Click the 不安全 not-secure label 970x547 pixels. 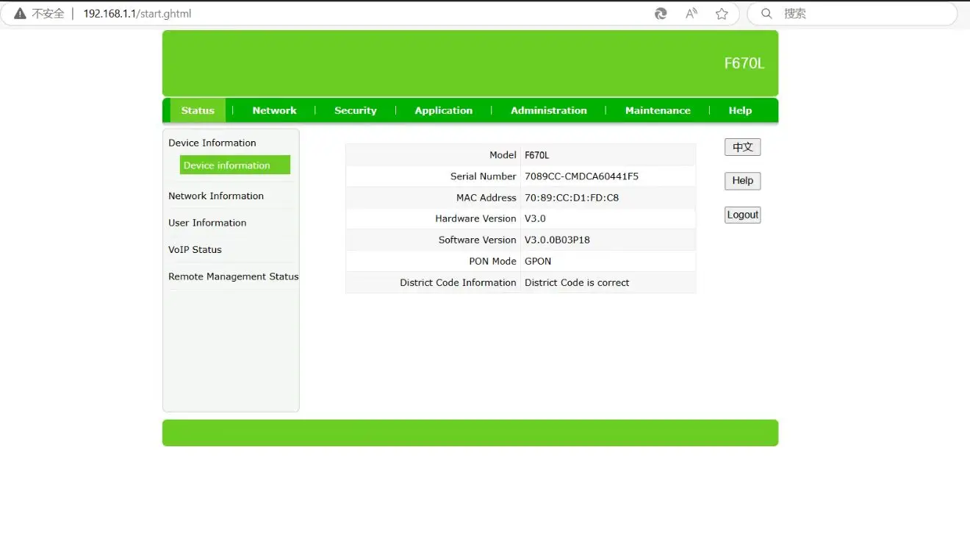pyautogui.click(x=48, y=14)
